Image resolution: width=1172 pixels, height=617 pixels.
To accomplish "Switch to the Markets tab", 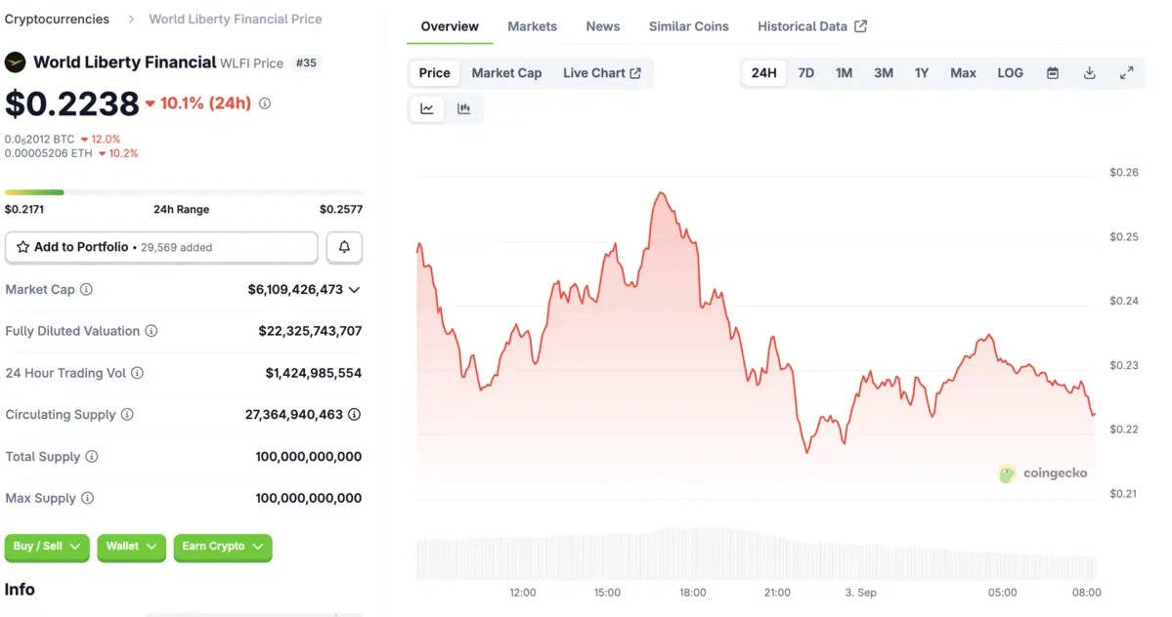I will (x=532, y=26).
